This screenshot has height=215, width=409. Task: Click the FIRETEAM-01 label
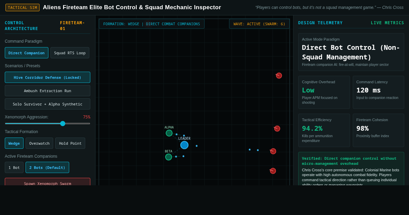point(72,26)
